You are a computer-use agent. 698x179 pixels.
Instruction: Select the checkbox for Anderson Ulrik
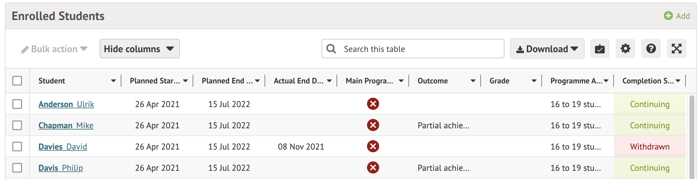[x=17, y=104]
